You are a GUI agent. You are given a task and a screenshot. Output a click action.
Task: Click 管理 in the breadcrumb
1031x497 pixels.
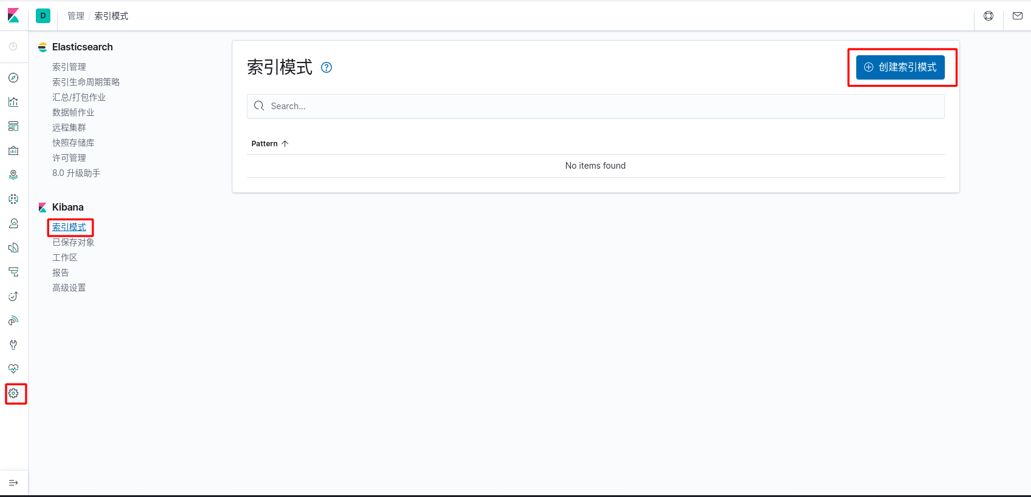point(76,16)
